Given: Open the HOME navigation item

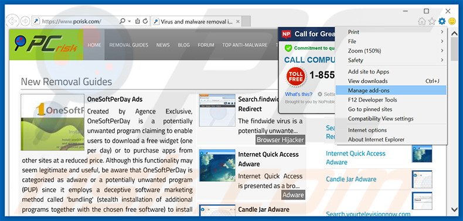Looking at the screenshot, I should click(x=94, y=45).
